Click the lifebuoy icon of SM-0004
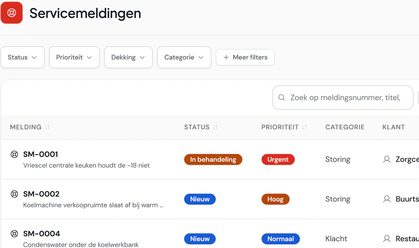 [x=14, y=234]
